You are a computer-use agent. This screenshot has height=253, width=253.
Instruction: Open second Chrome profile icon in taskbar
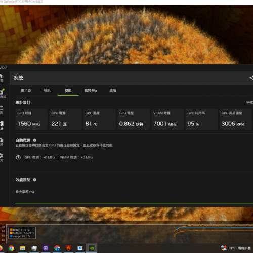(57, 248)
